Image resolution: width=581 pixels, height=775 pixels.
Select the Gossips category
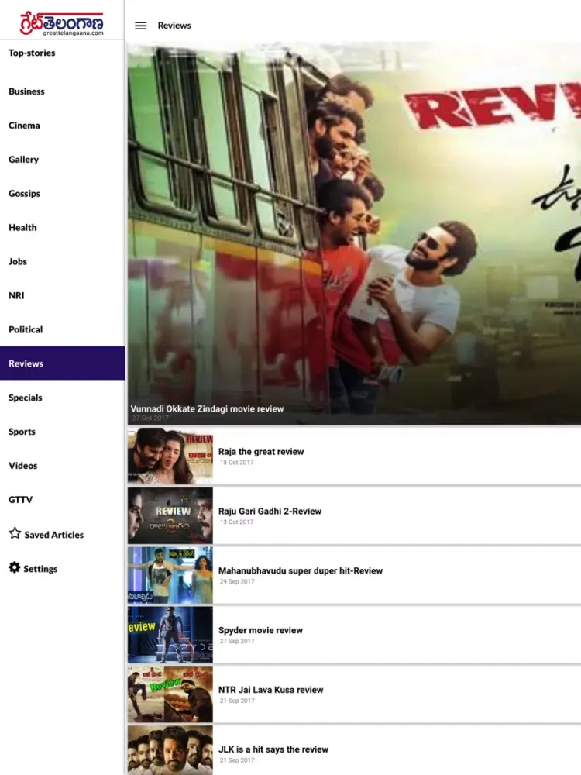point(24,194)
